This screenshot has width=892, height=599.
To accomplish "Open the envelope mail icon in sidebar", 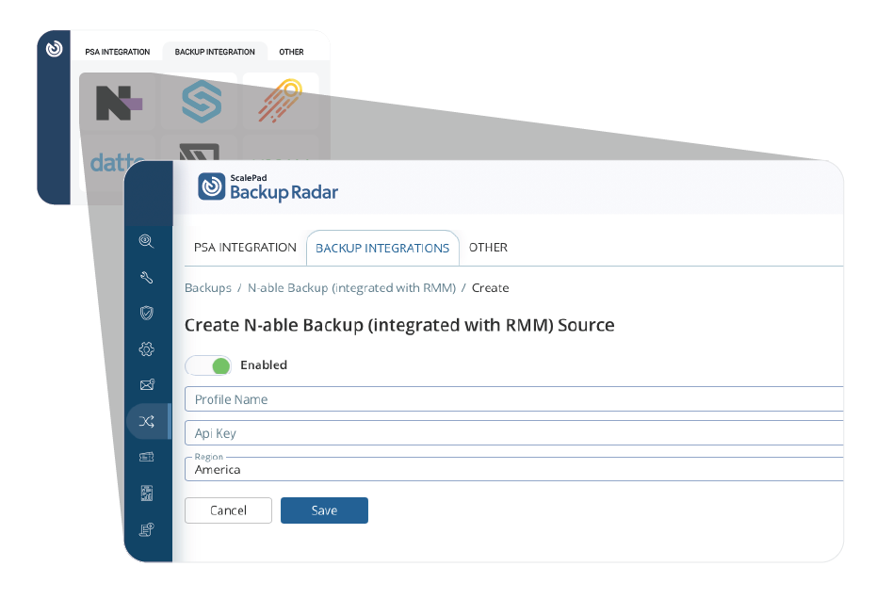I will click(147, 385).
